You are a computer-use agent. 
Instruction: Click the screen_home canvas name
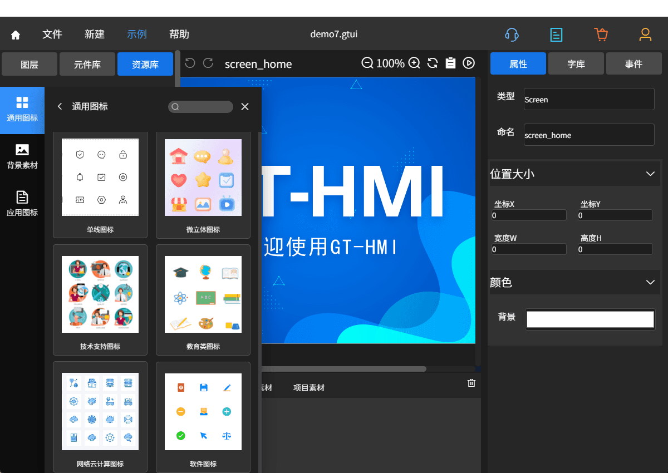[258, 64]
